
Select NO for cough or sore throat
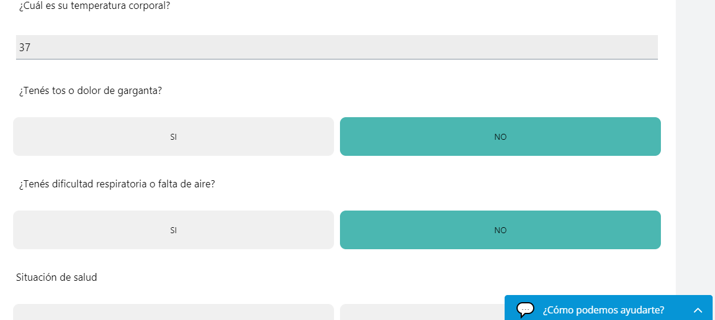[x=500, y=137]
